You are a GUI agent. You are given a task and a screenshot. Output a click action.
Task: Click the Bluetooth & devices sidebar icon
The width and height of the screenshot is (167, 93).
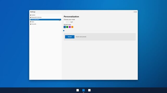[x=31, y=17]
